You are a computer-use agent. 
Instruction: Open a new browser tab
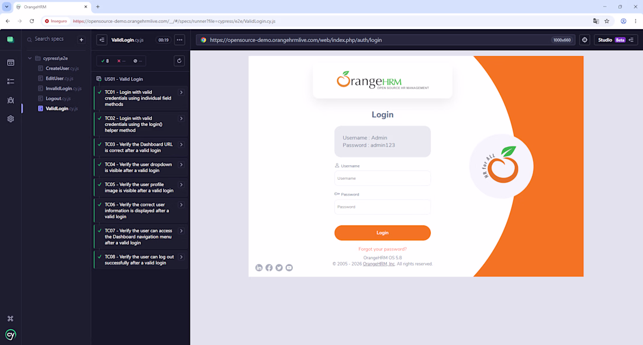(98, 6)
